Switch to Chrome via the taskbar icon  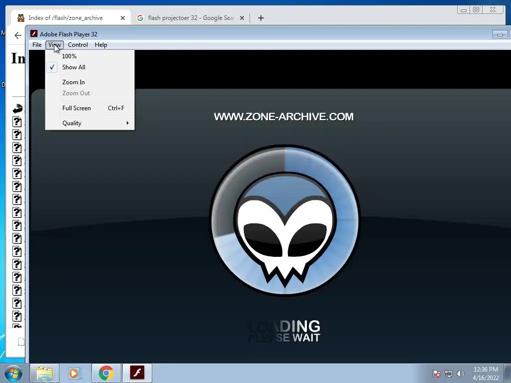click(106, 373)
